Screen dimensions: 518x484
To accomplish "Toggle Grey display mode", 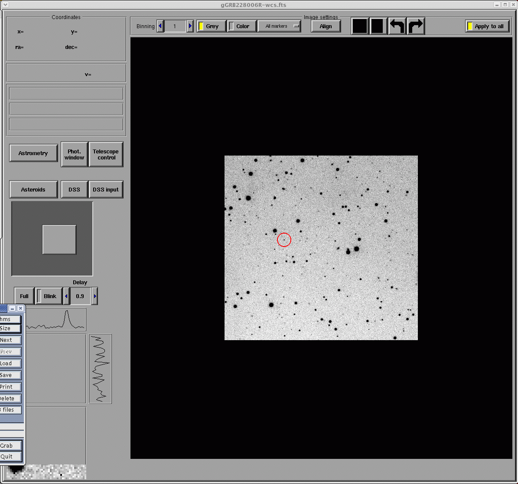I will click(x=211, y=26).
